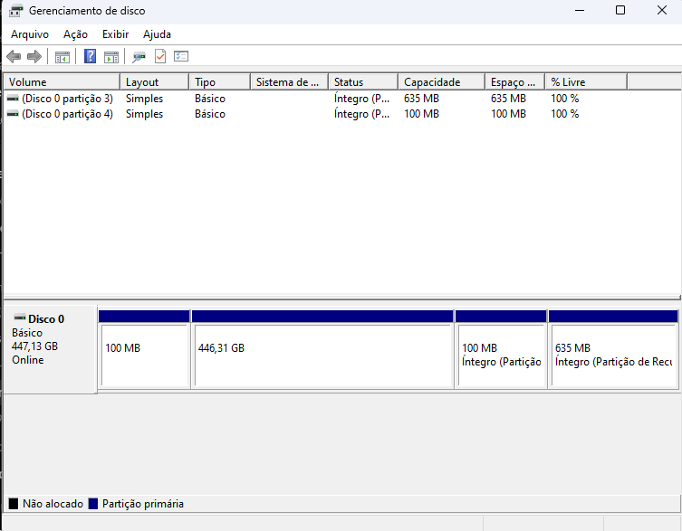
Task: Click the rescan disks toolbar icon
Action: coord(139,57)
